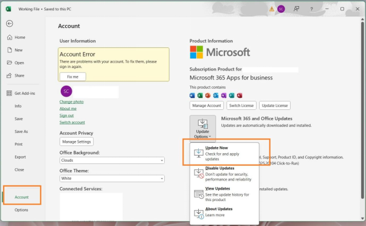Open Get Add-ins in the sidebar
The image size is (366, 226).
pyautogui.click(x=21, y=94)
